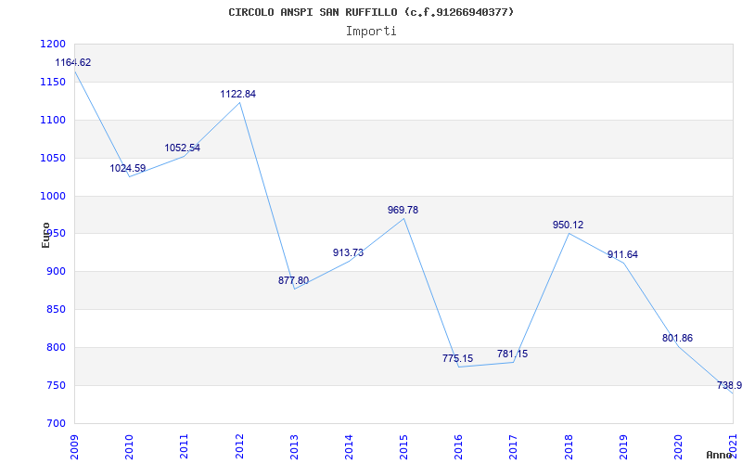Viewport: 742px width, 464px height.
Task: Select the 1052.54 data label
Action: tap(182, 148)
